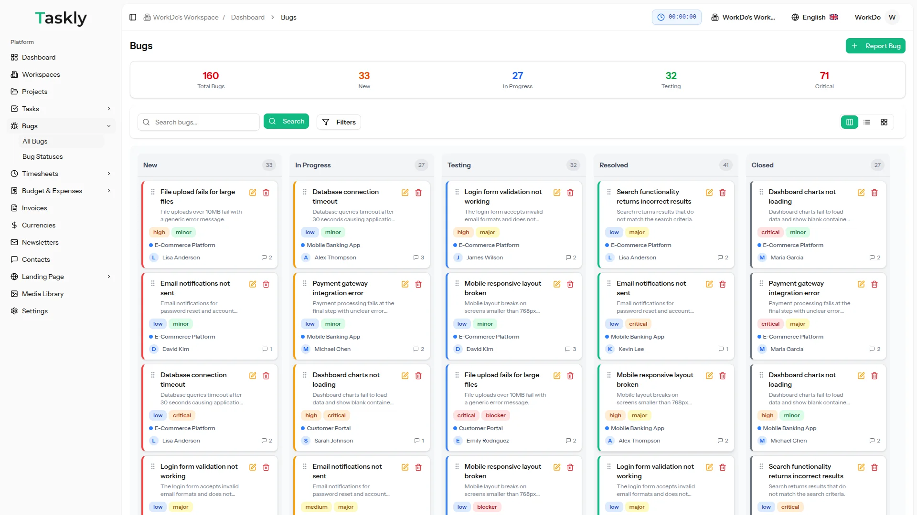Click the 'critical' tag on Dashboard charts Closed card
Screen dimensions: 917x515
pos(770,232)
